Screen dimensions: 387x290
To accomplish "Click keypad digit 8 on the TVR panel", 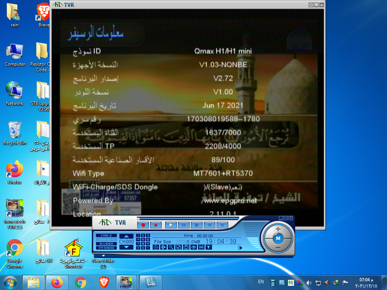I will [x=143, y=244].
